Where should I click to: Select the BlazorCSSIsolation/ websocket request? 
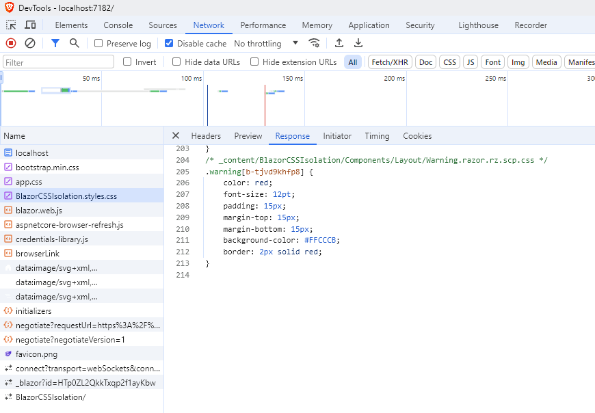82,397
